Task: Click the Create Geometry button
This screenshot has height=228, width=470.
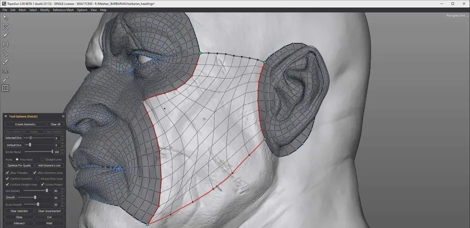Action: point(25,124)
